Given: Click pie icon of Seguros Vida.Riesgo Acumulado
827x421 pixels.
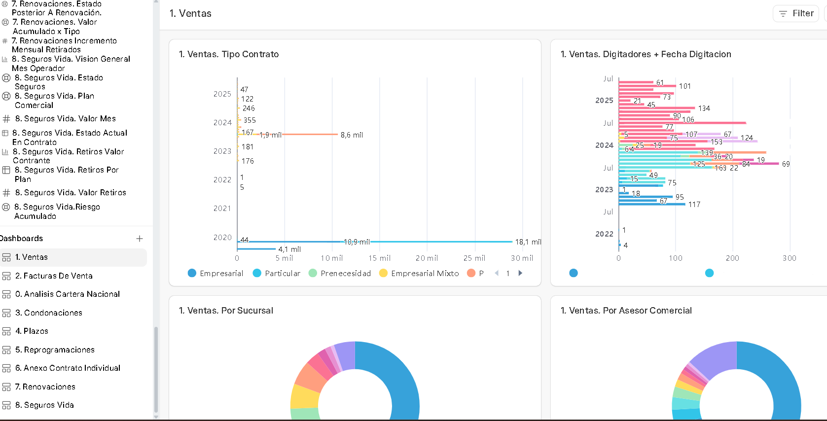Looking at the screenshot, I should click(x=6, y=207).
